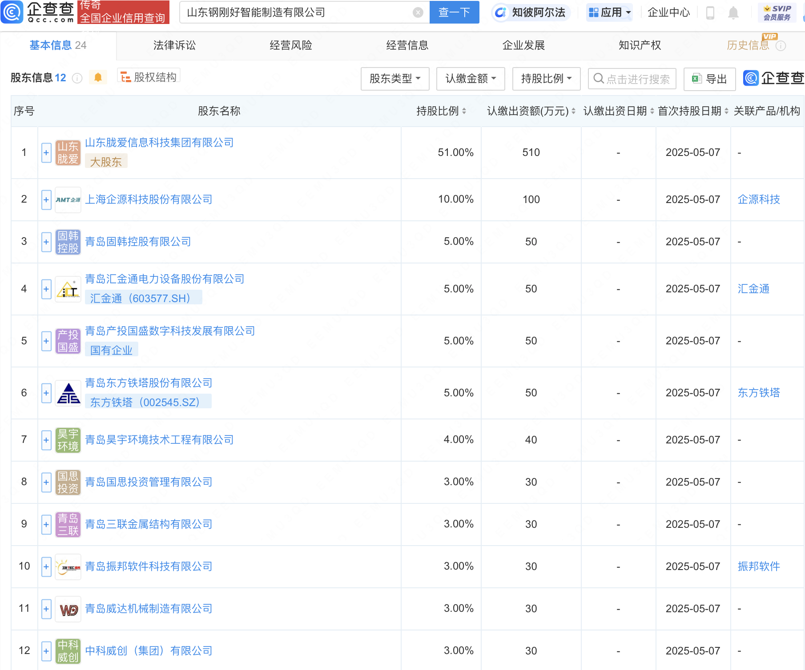Click the 查一下 search button
Viewport: 805px width, 670px height.
click(x=454, y=12)
